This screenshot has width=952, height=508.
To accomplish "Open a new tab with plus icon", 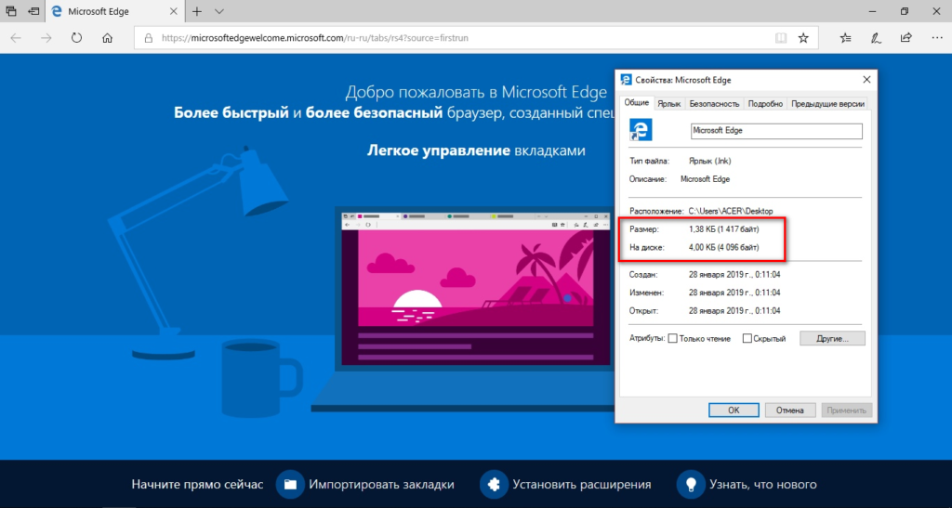I will (x=197, y=11).
